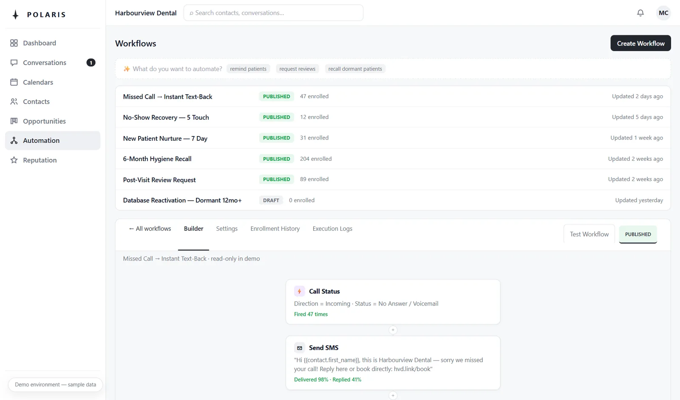Viewport: 680px width, 400px height.
Task: Open the MC user avatar menu
Action: [663, 13]
